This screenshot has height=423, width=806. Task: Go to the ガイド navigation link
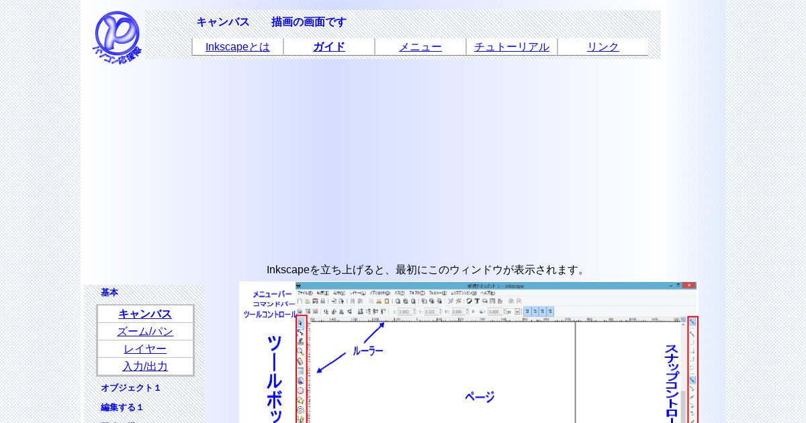329,47
